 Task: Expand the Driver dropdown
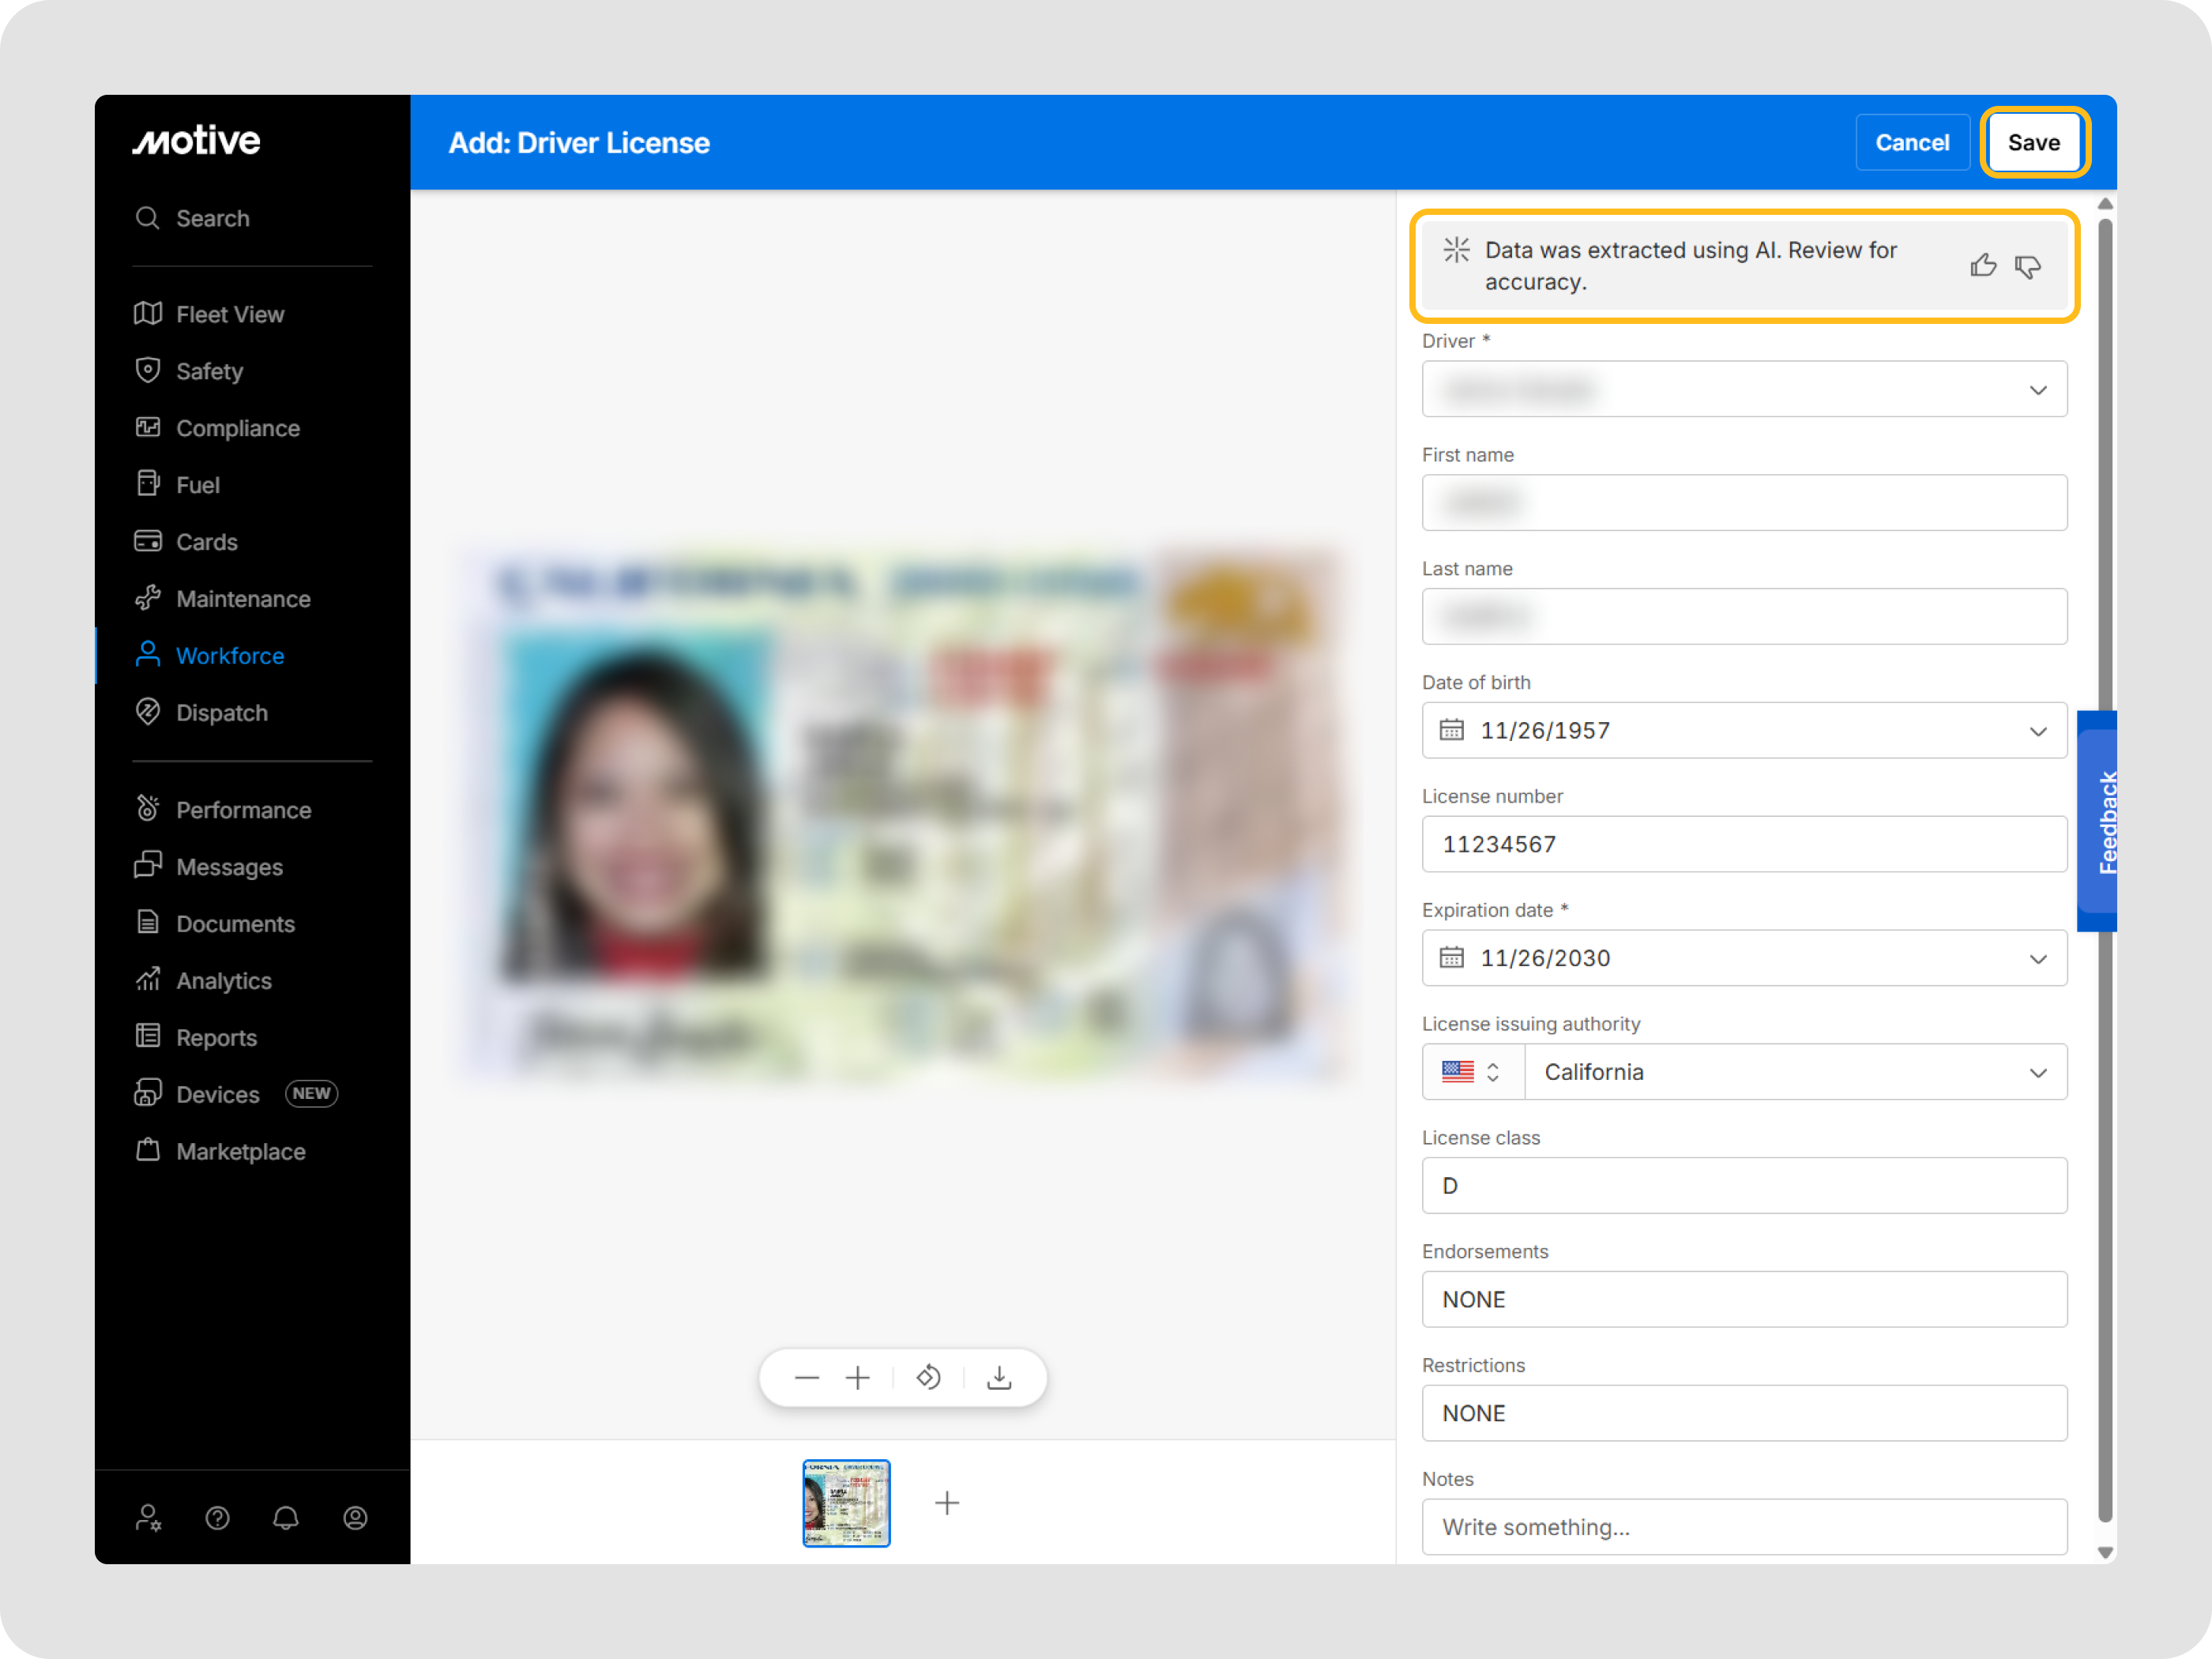[x=1744, y=389]
